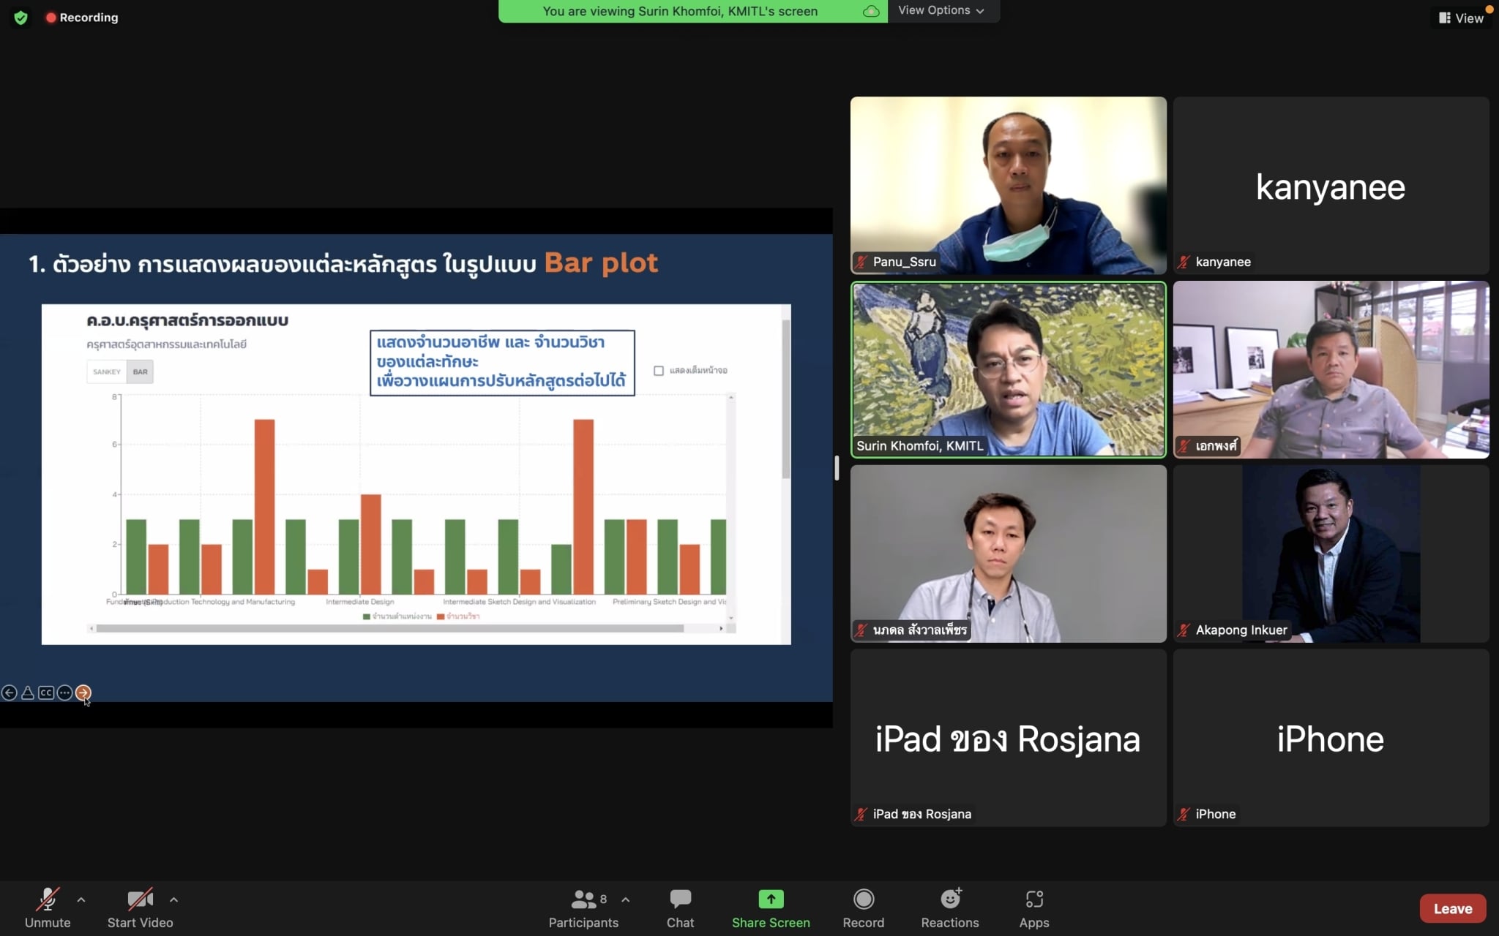
Task: Click the chart's horizontal scrollbar
Action: 389,628
